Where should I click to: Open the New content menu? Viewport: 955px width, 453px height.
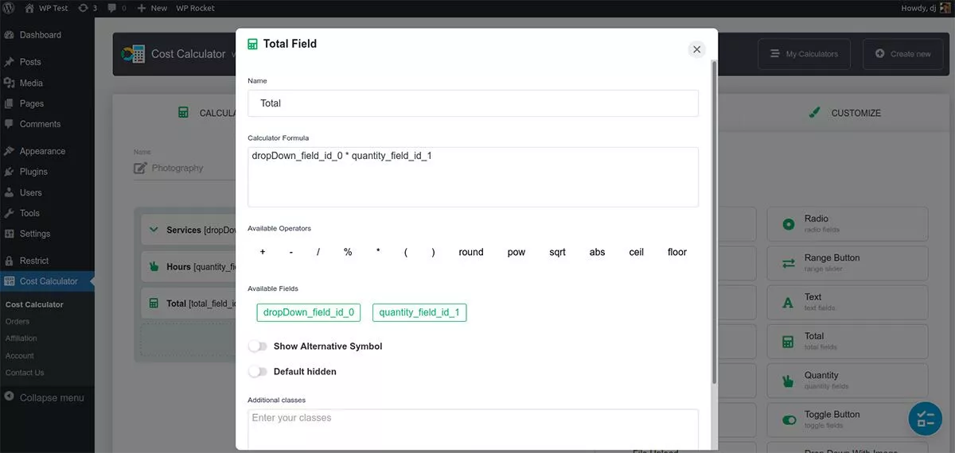coord(152,8)
